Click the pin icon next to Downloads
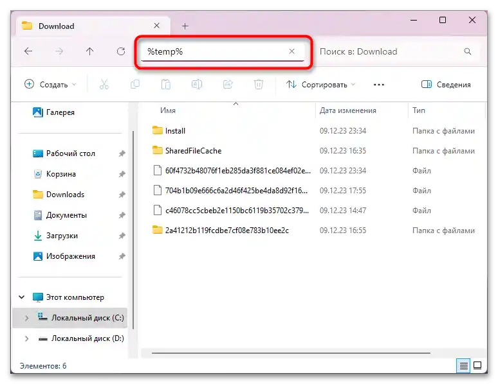498x384 pixels. pos(122,195)
